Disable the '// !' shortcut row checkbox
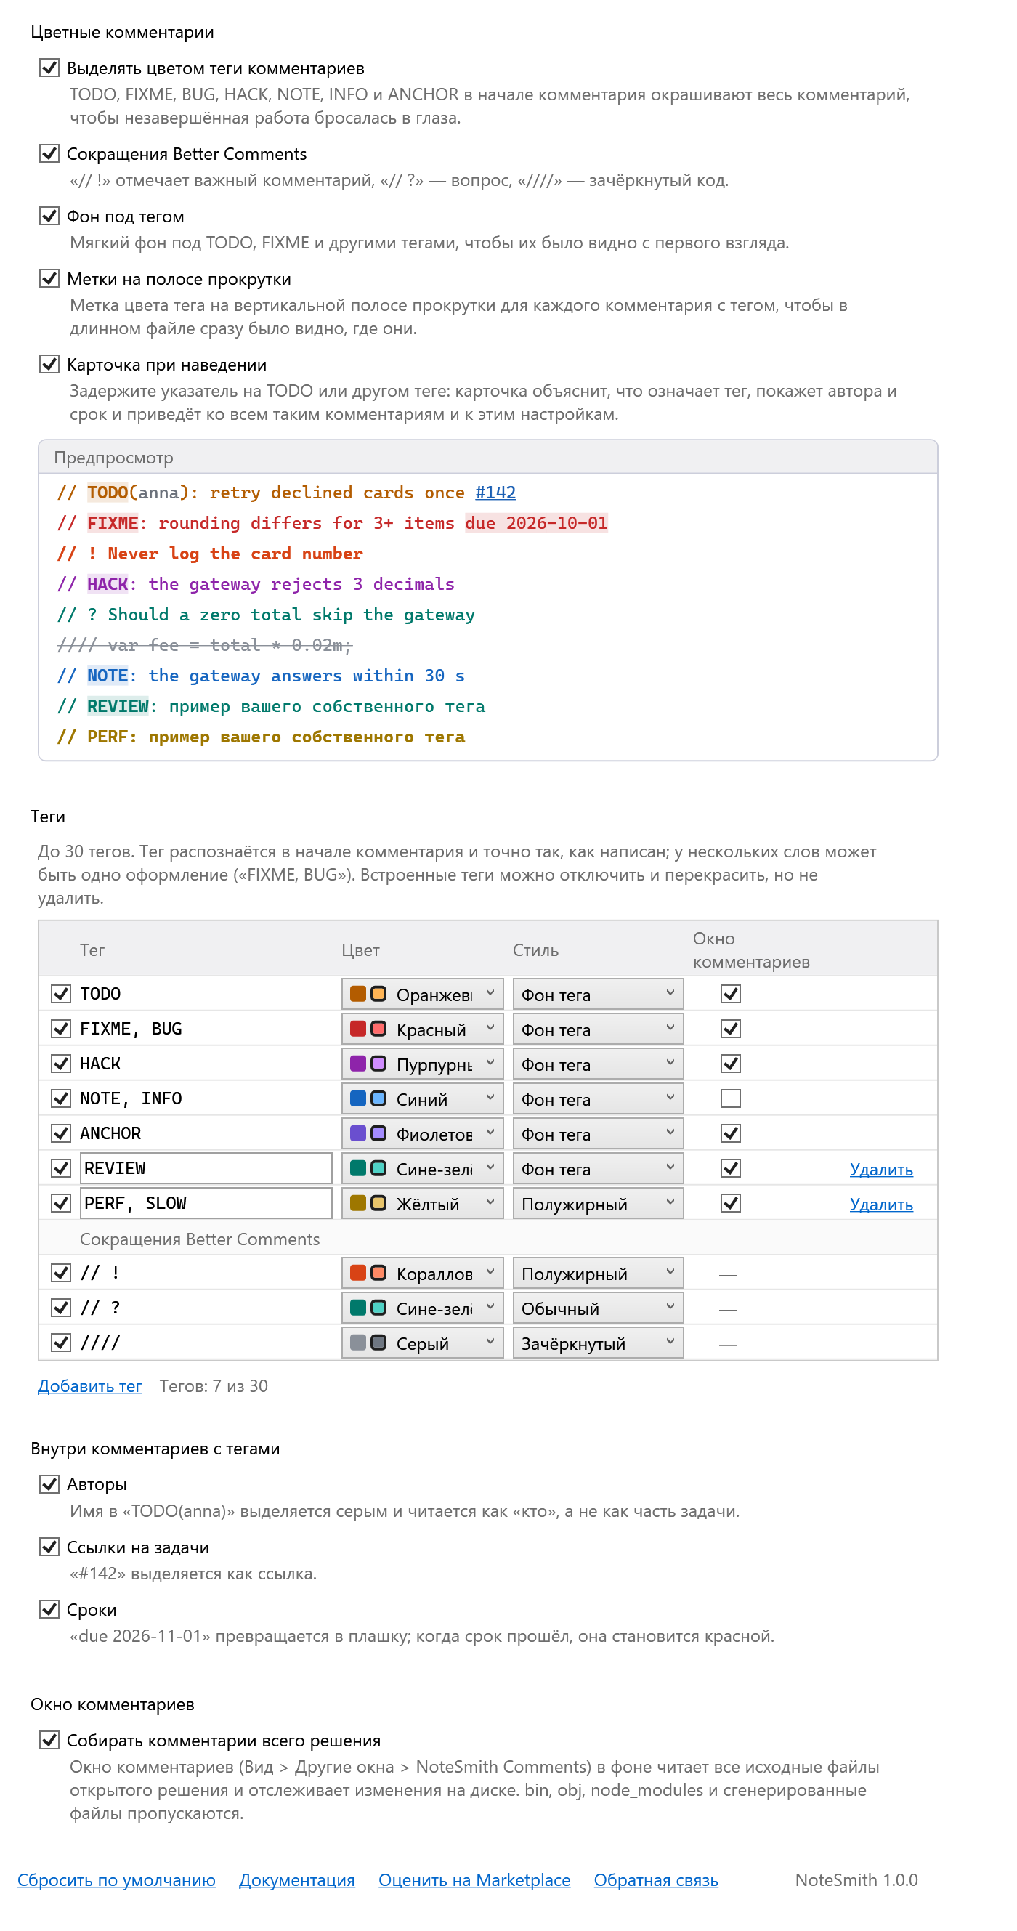The width and height of the screenshot is (1017, 1931). (61, 1274)
